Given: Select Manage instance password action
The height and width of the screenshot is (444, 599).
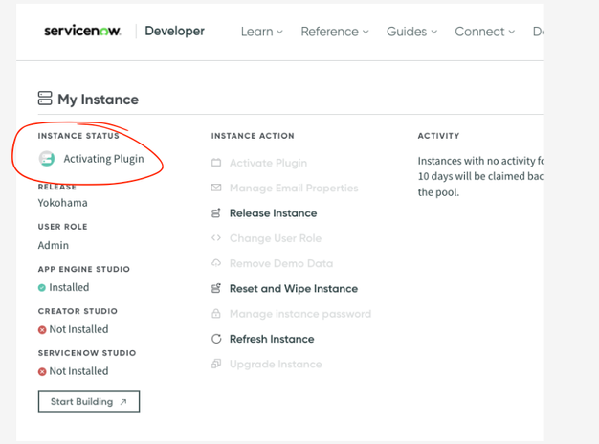Looking at the screenshot, I should tap(300, 314).
